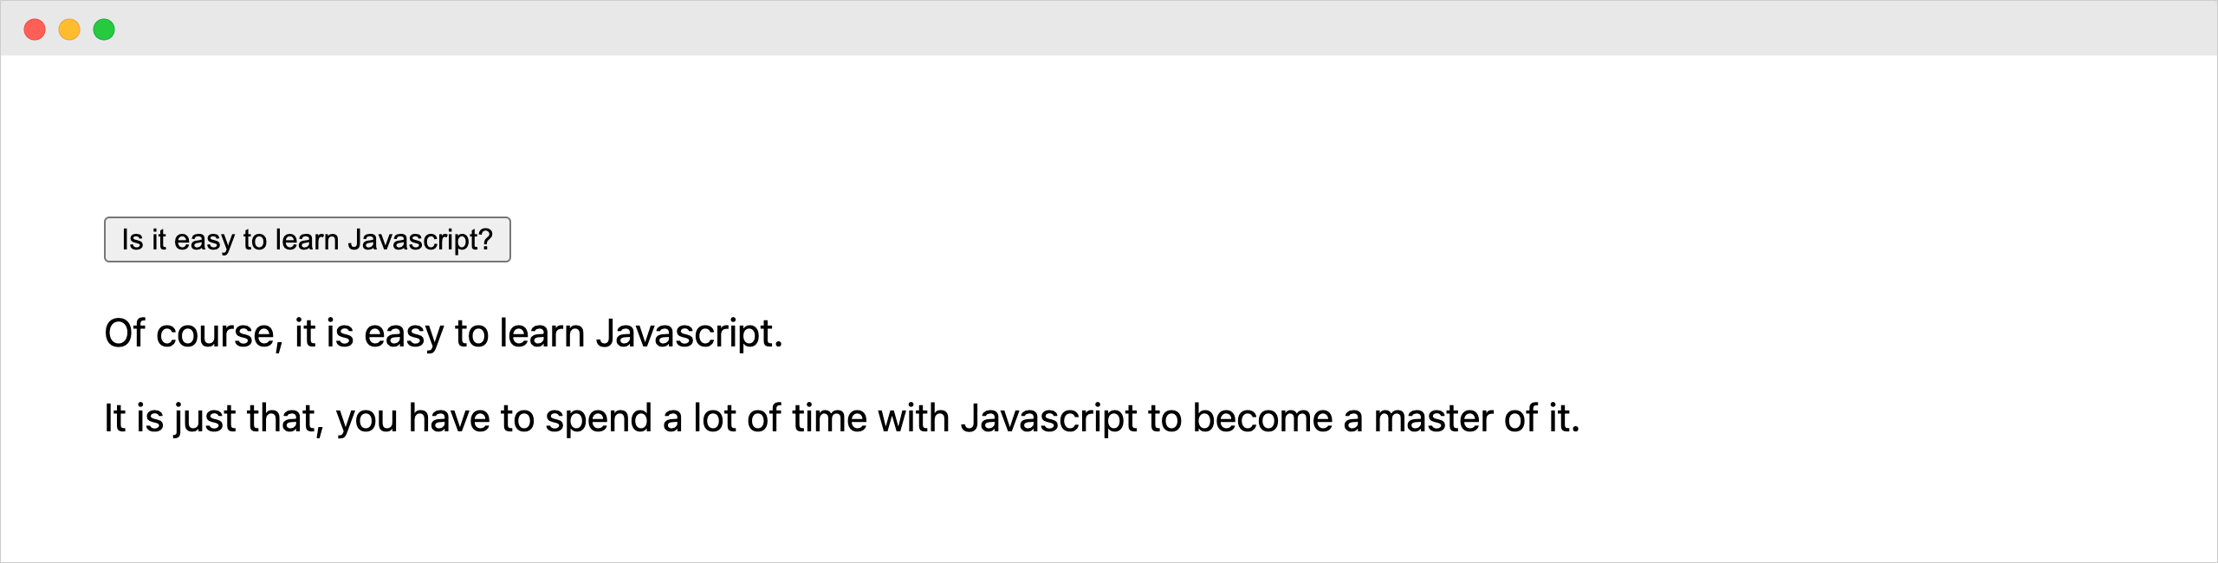Click the 'Of course, it is easy' paragraph
Screen dimensions: 2218x563
[444, 334]
